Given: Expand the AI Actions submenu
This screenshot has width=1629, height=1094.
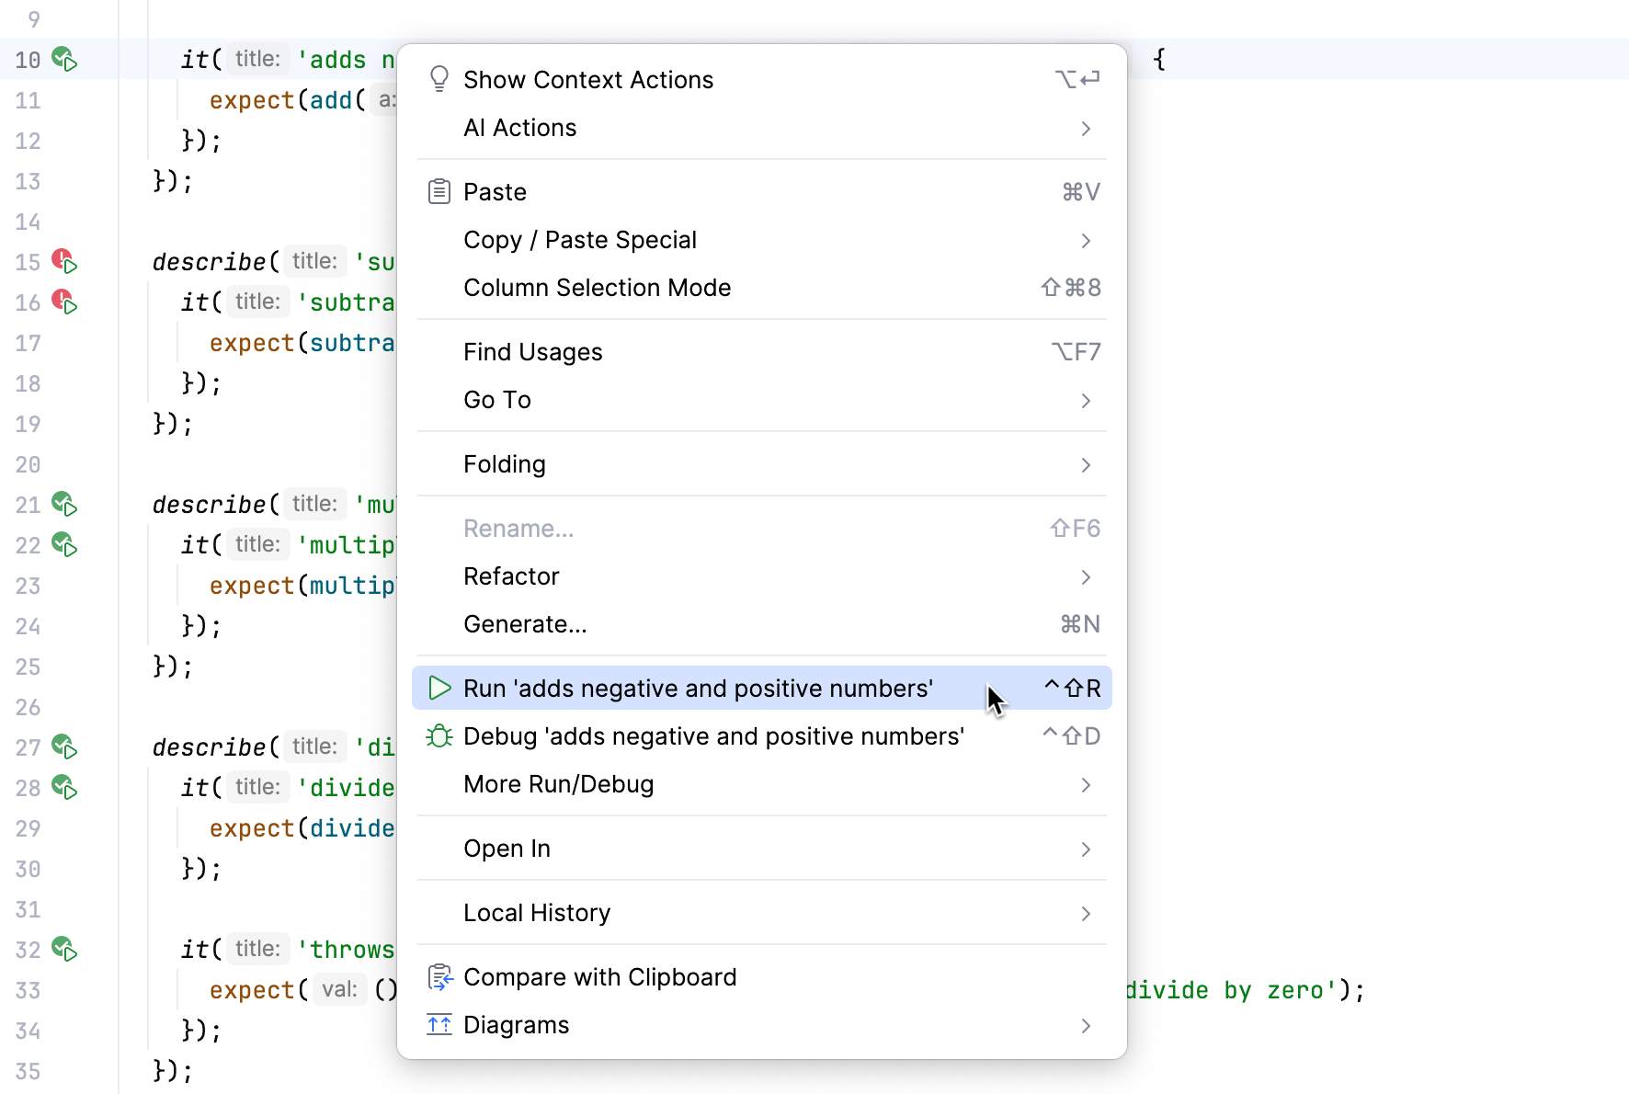Looking at the screenshot, I should [519, 128].
